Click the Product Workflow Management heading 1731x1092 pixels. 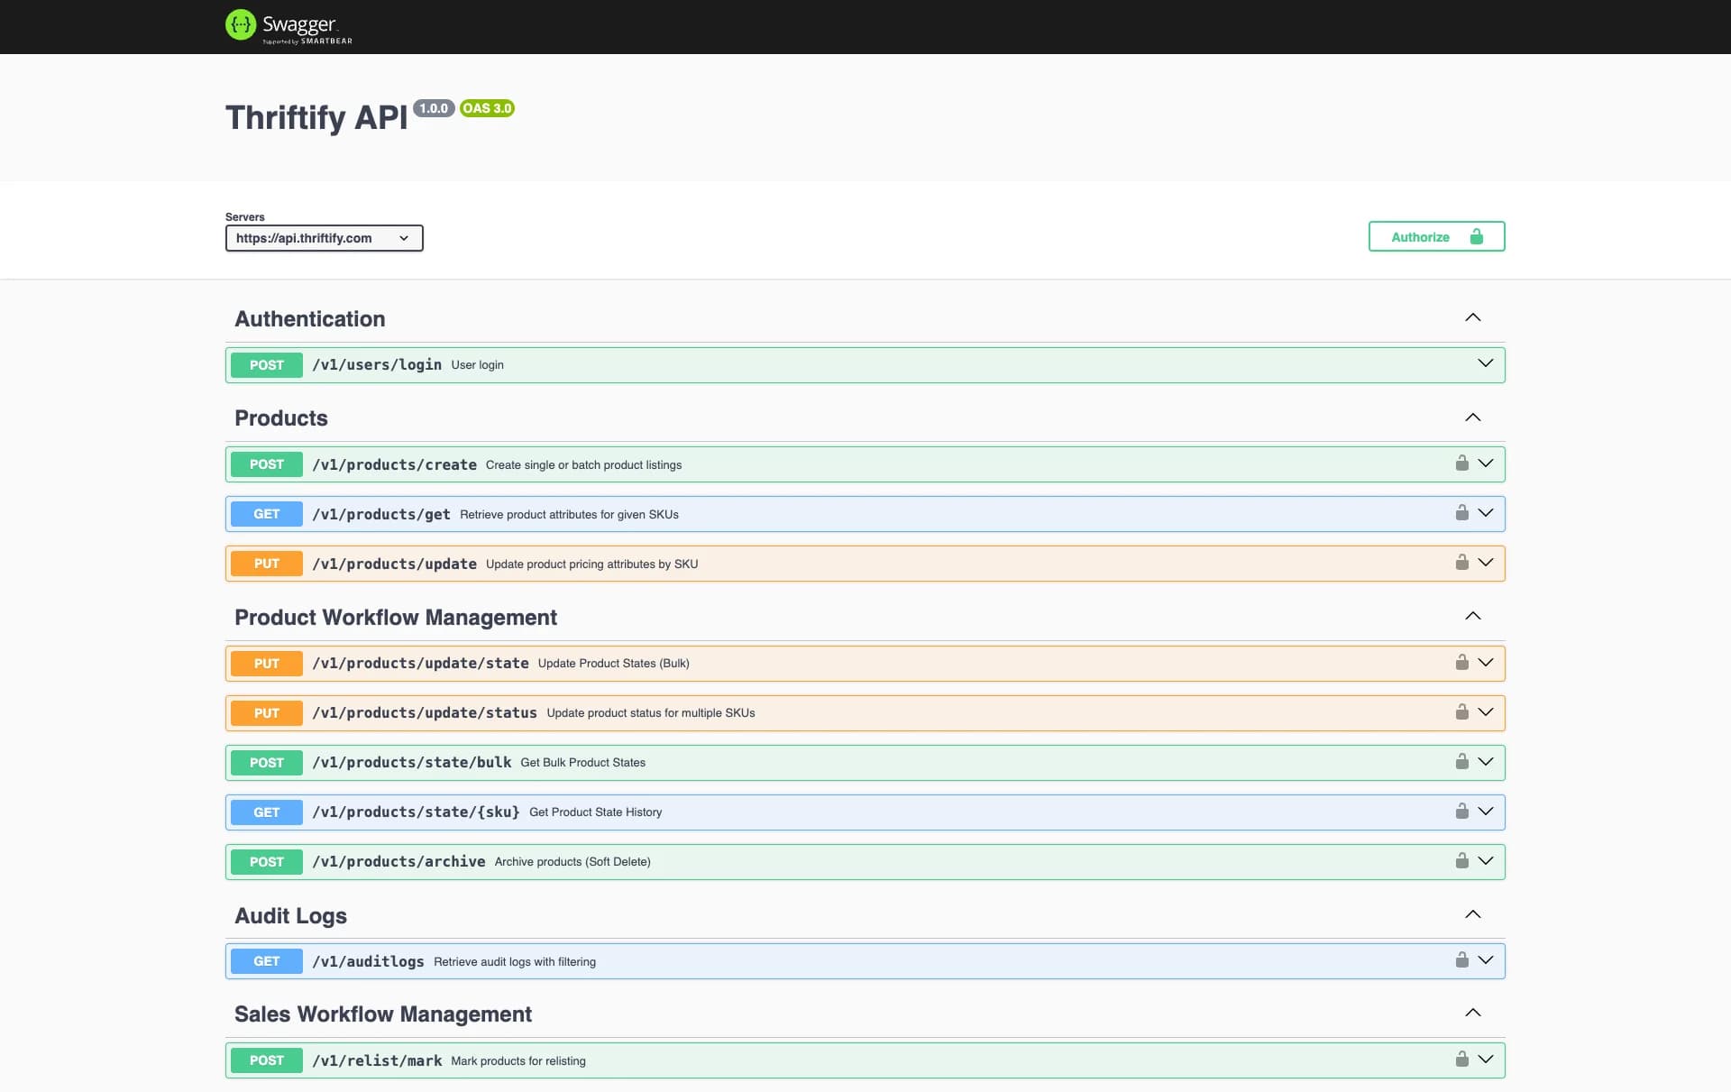point(396,617)
